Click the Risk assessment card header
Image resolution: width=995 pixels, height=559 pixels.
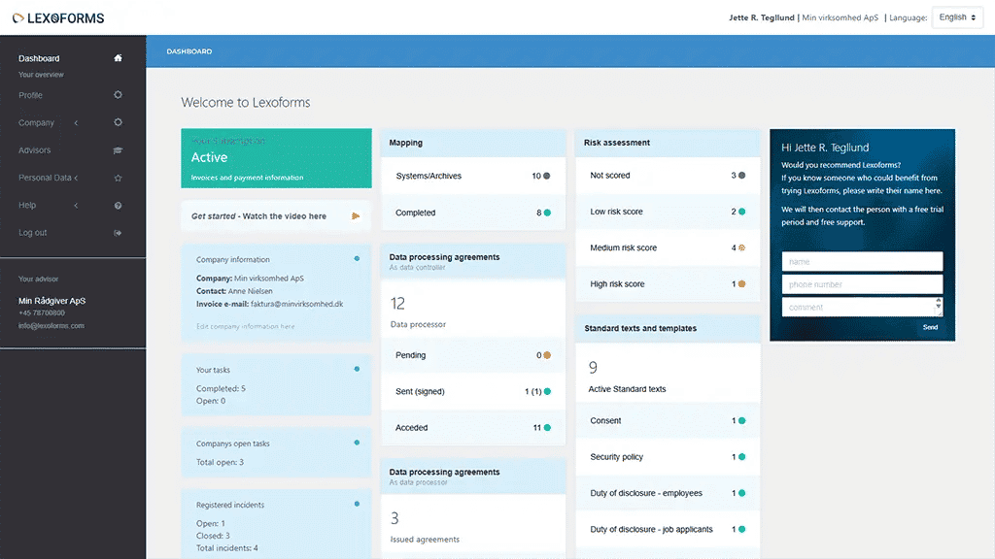click(668, 143)
